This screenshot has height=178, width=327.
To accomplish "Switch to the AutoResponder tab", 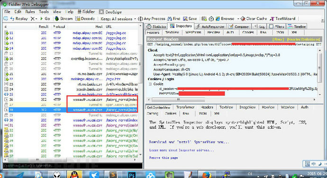I will 210,27.
